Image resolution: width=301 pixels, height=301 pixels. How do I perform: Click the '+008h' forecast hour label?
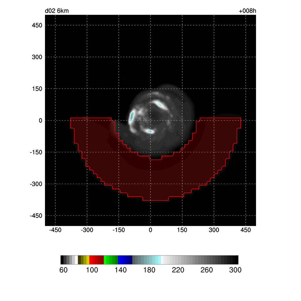tap(247, 11)
